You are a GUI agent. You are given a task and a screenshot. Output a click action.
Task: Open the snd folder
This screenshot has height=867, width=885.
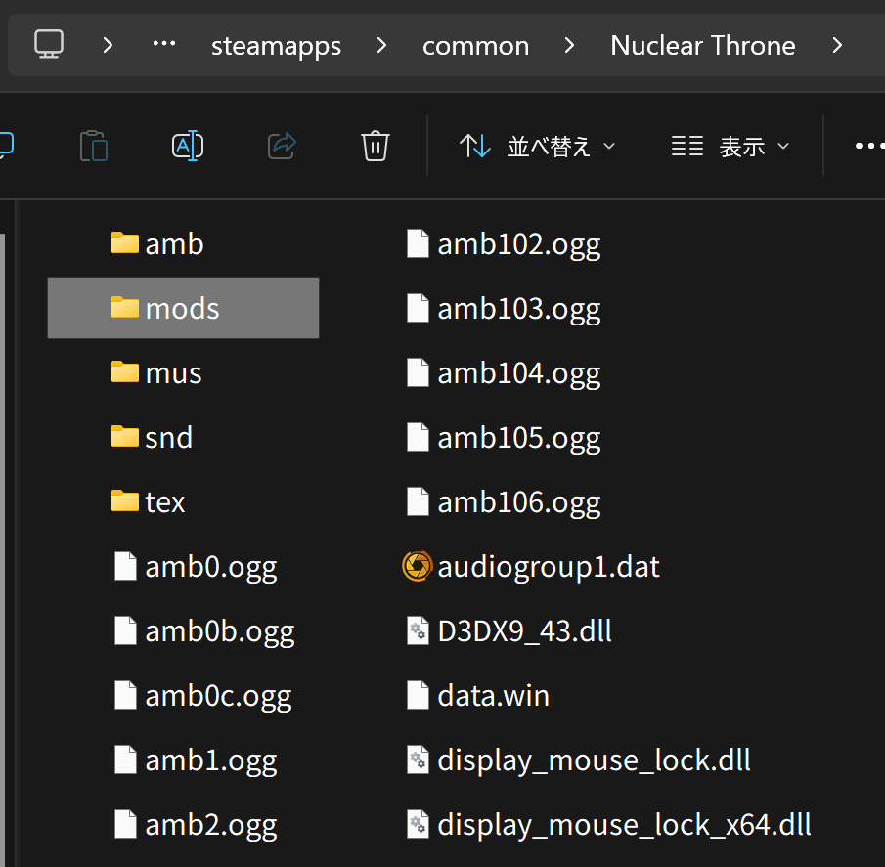(168, 437)
